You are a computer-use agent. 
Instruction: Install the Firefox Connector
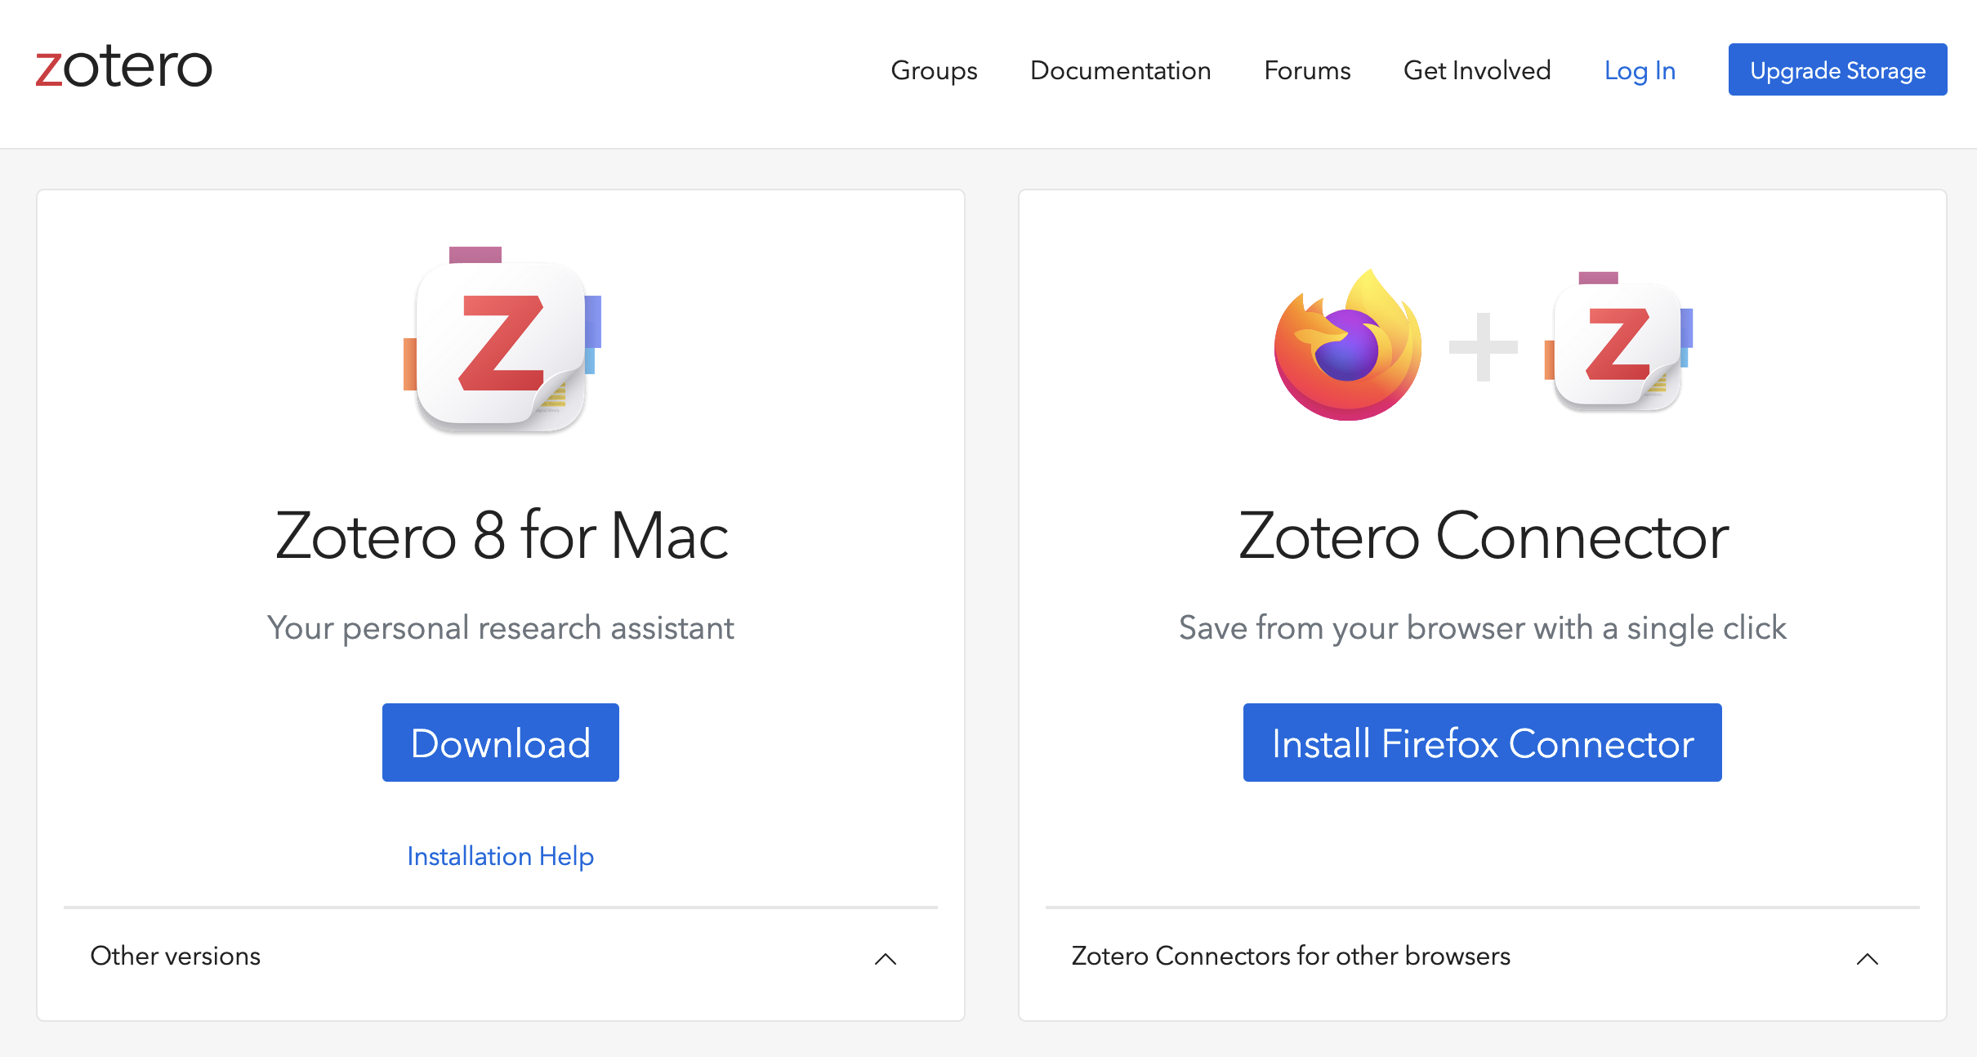click(x=1482, y=743)
